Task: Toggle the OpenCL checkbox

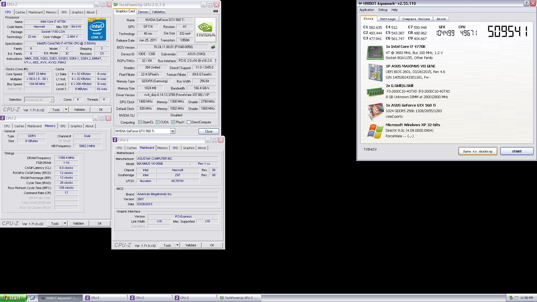Action: pyautogui.click(x=140, y=122)
